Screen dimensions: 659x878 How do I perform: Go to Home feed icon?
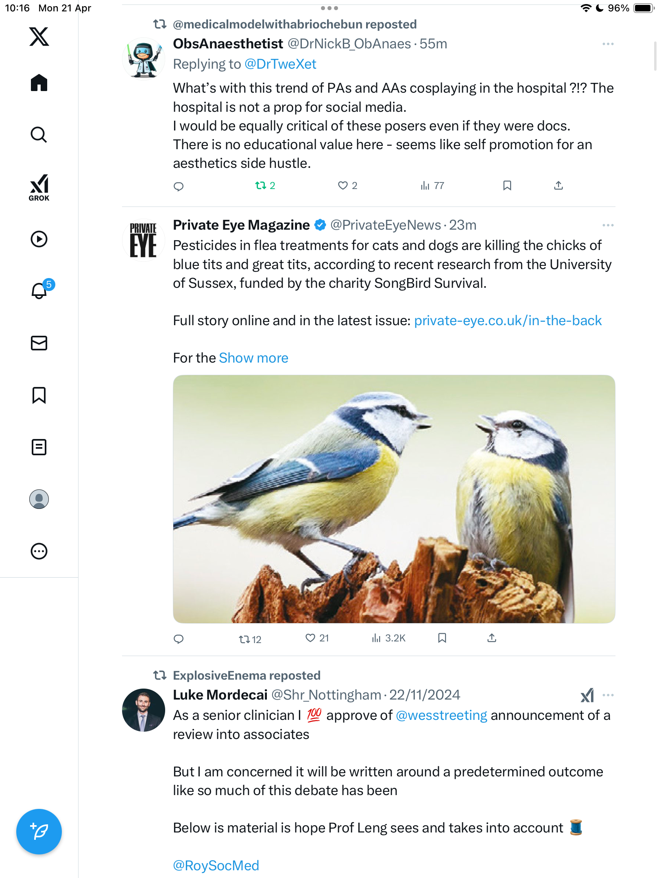(x=39, y=83)
